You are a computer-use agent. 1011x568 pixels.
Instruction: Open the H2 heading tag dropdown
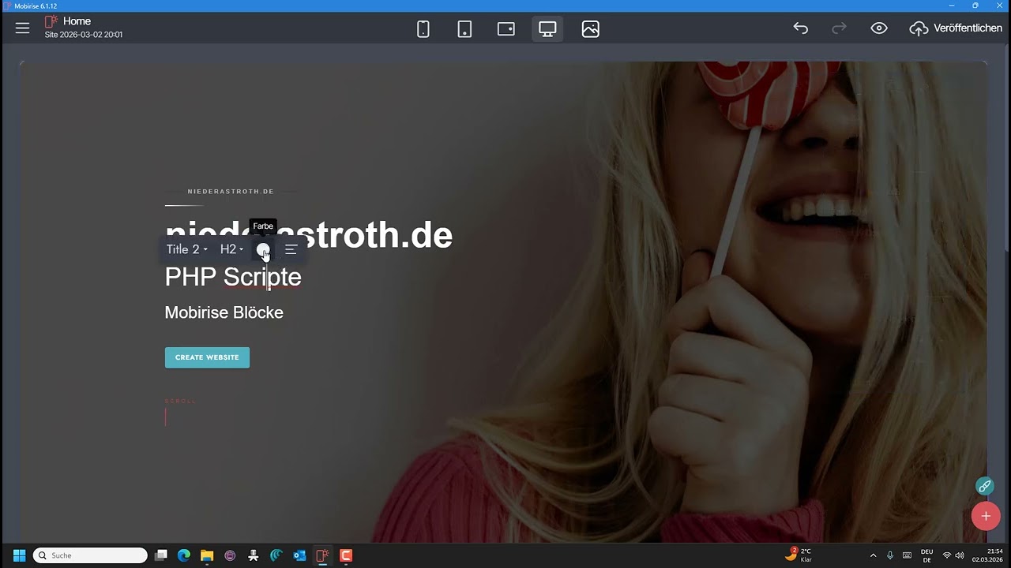coord(232,249)
